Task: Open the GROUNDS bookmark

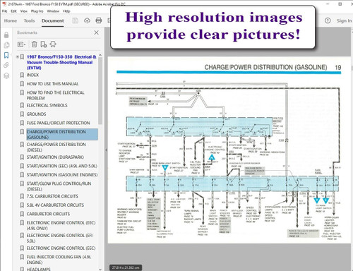Action: click(x=36, y=114)
